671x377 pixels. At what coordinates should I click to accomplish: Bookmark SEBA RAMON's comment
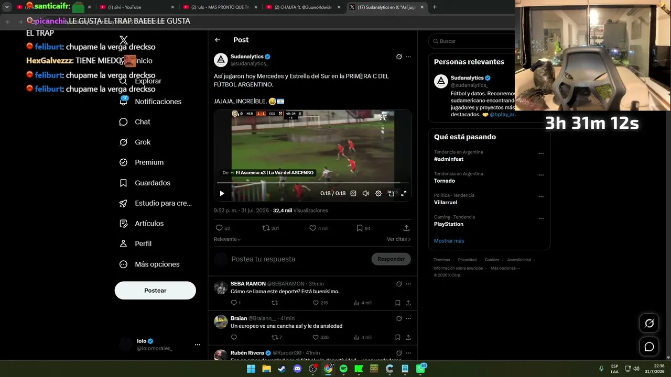click(x=398, y=303)
